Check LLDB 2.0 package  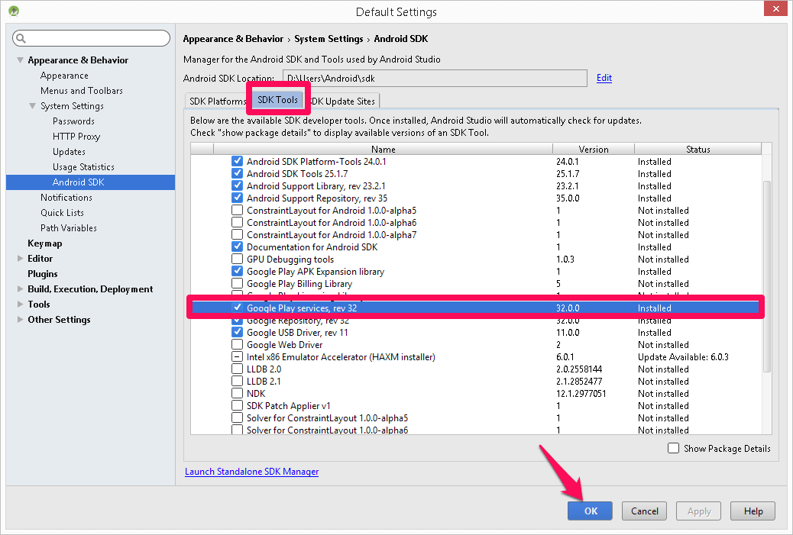coord(237,369)
